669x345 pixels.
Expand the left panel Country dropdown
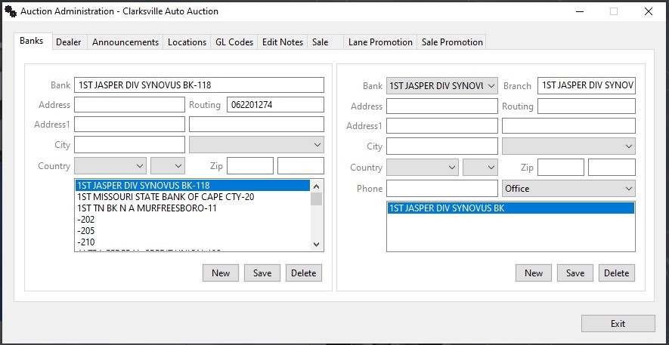coord(110,165)
